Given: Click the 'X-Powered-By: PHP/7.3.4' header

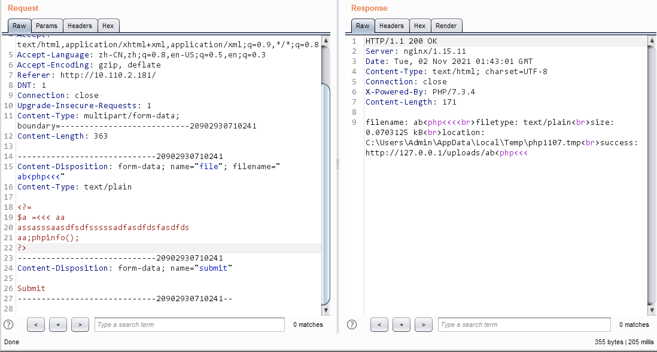Looking at the screenshot, I should pos(420,91).
